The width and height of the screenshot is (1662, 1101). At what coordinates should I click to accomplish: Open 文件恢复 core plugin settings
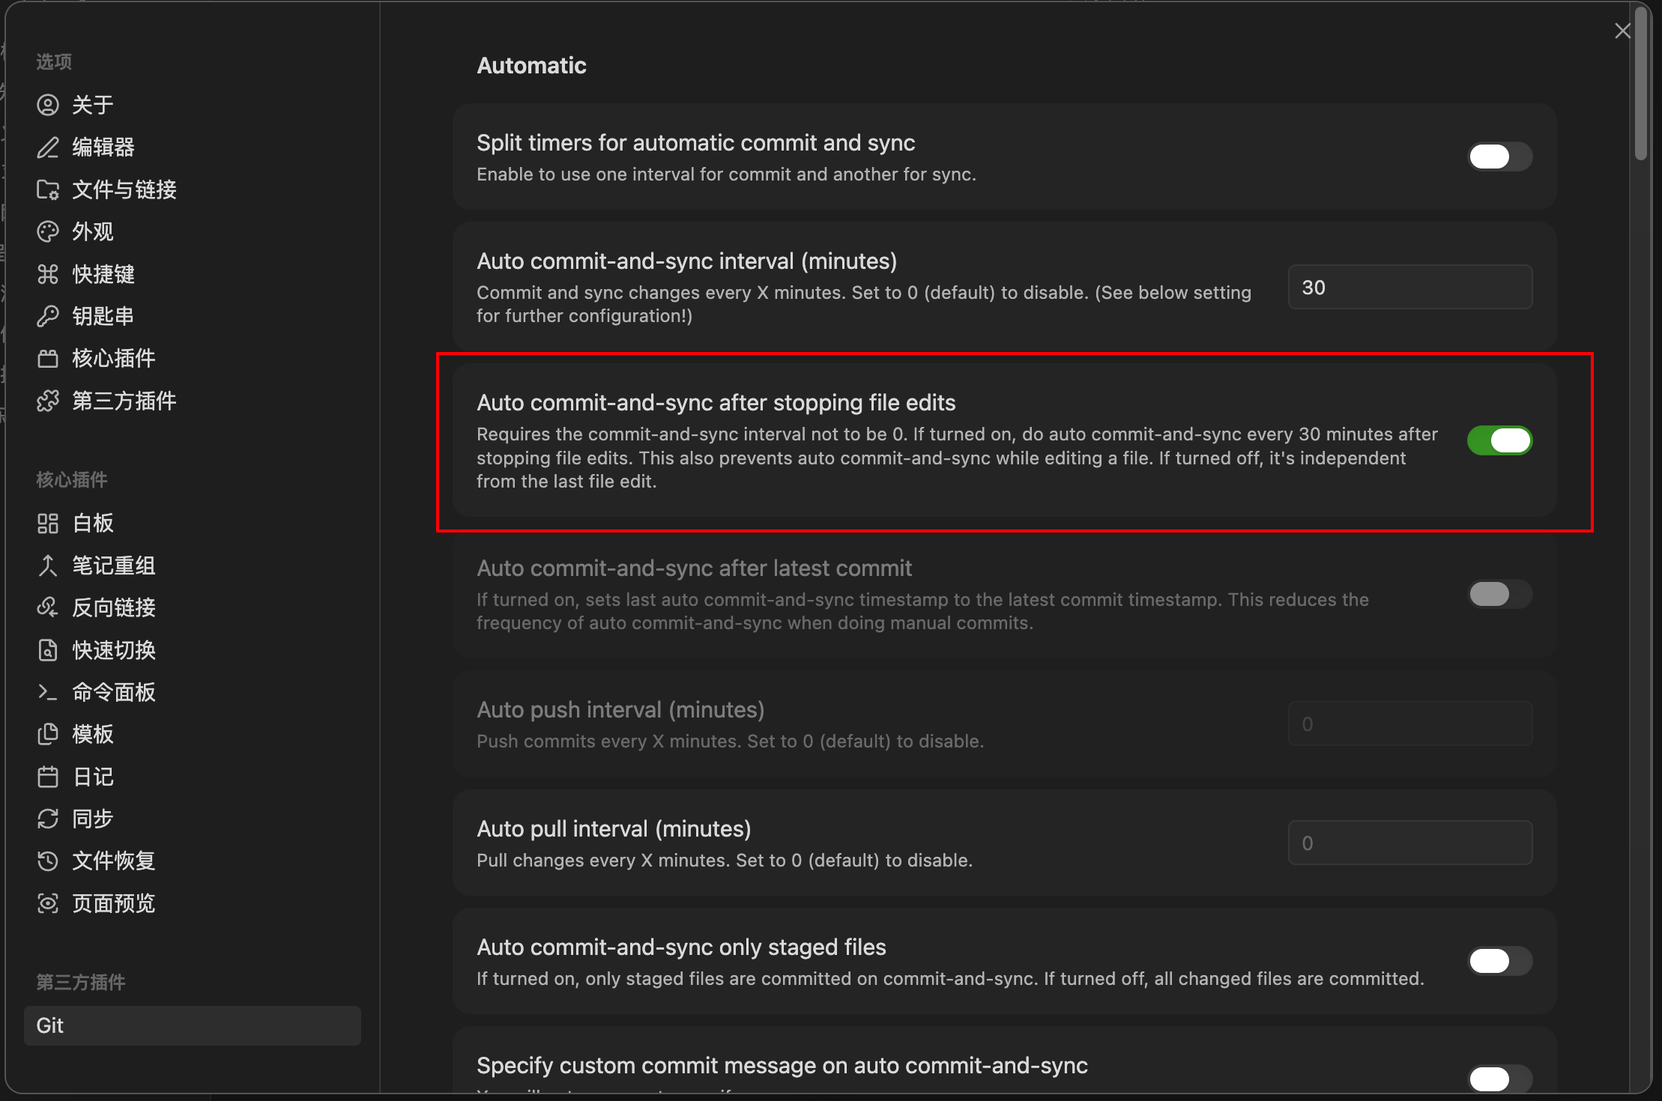193,861
